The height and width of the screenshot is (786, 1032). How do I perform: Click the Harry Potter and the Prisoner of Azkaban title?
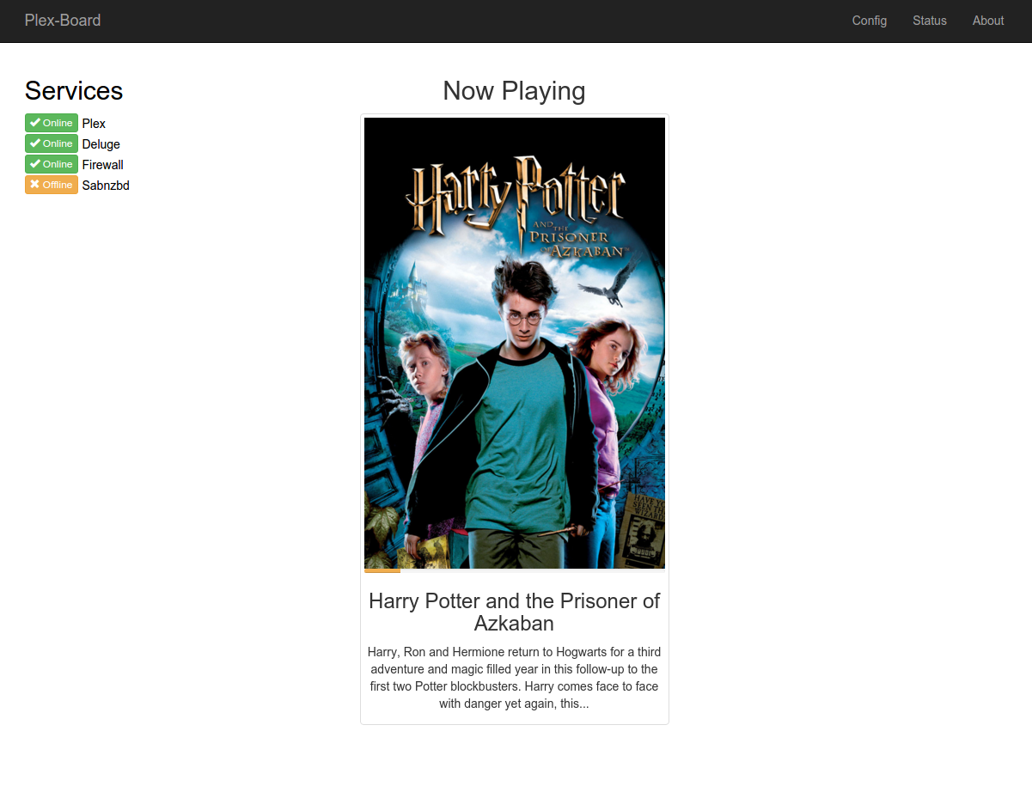point(515,612)
